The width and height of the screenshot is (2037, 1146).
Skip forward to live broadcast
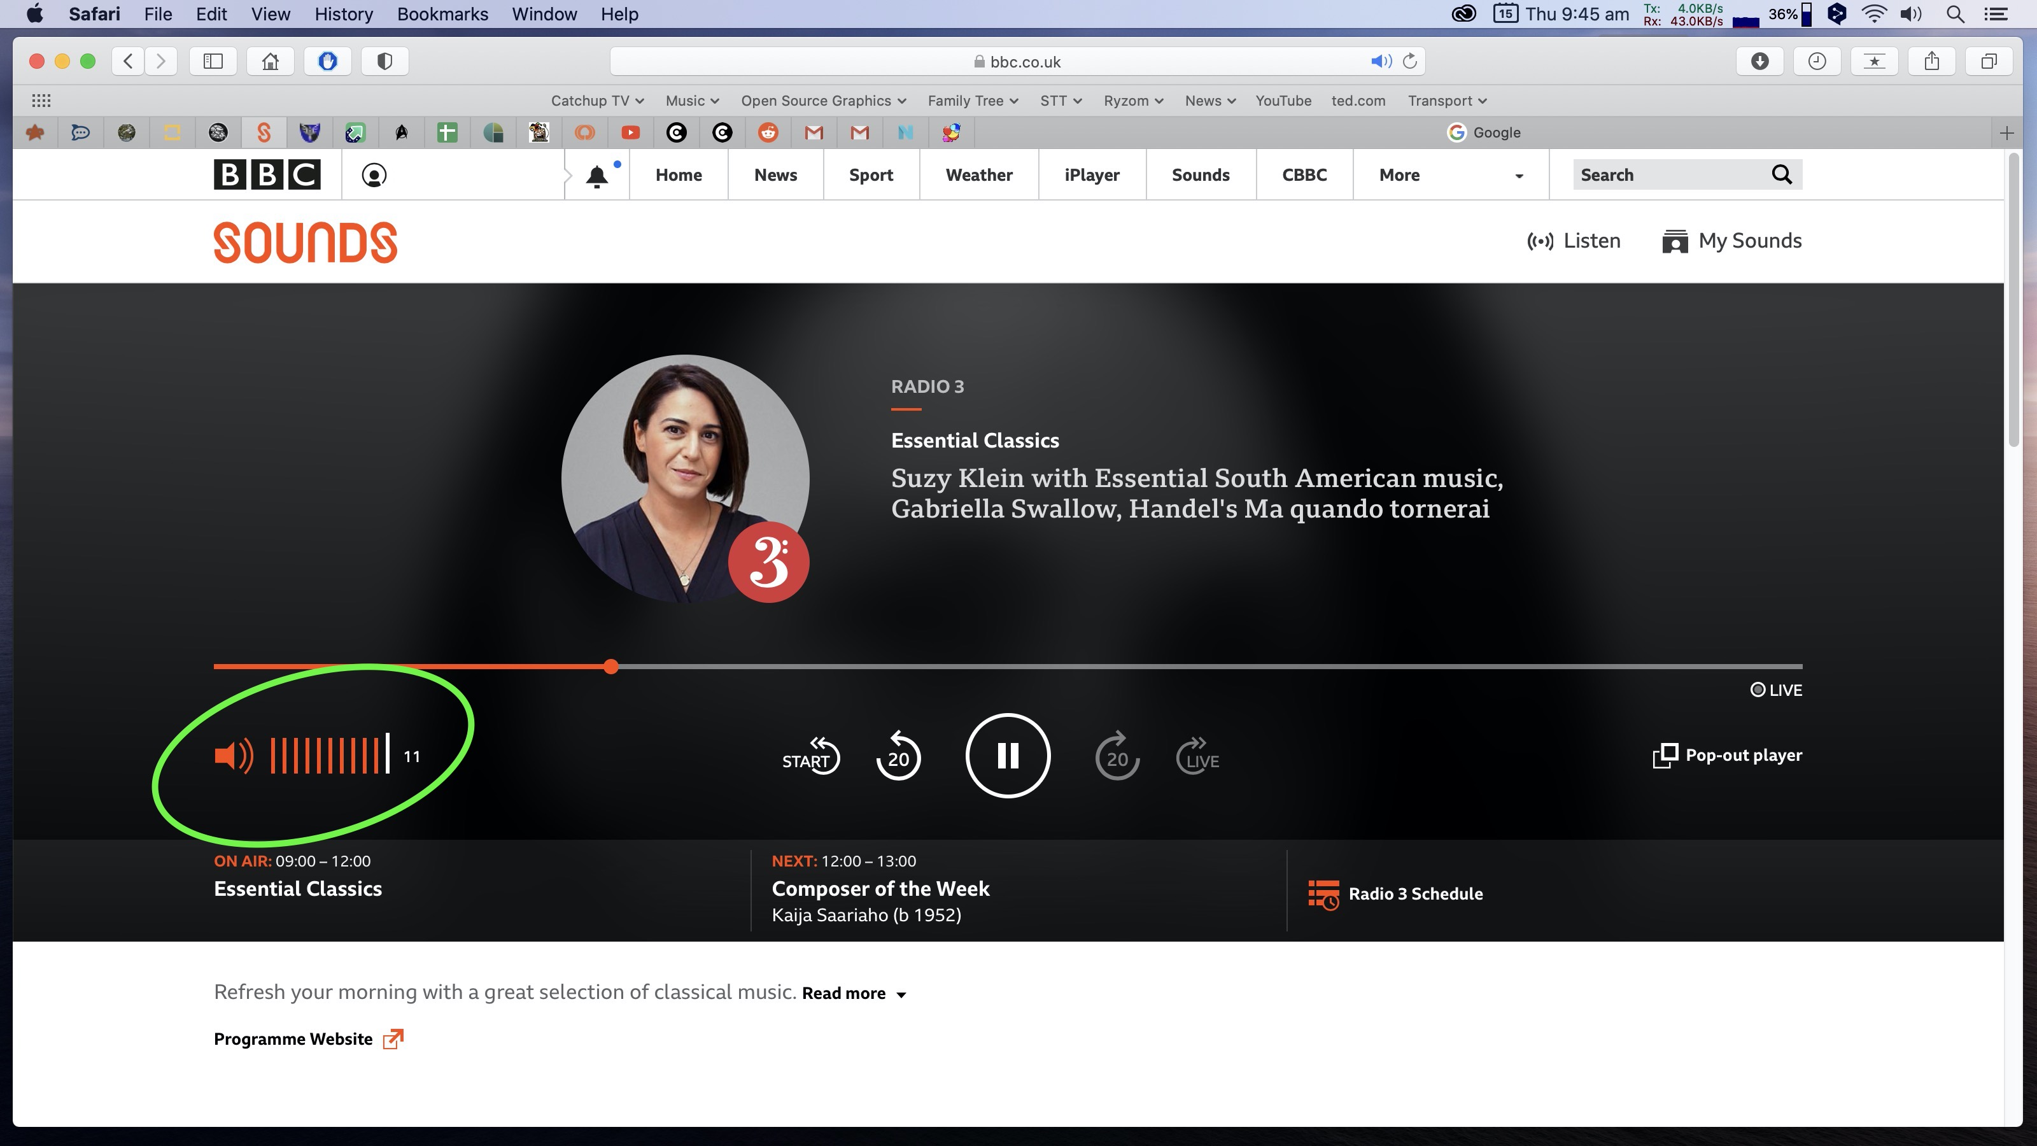point(1198,757)
